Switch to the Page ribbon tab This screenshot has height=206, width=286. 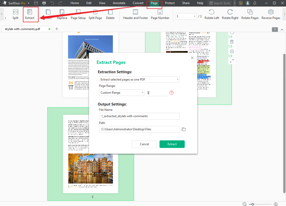point(154,3)
